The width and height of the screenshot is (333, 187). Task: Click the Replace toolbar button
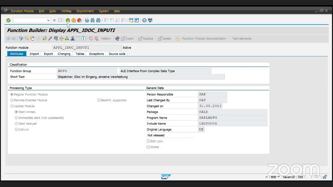pyautogui.click(x=145, y=38)
